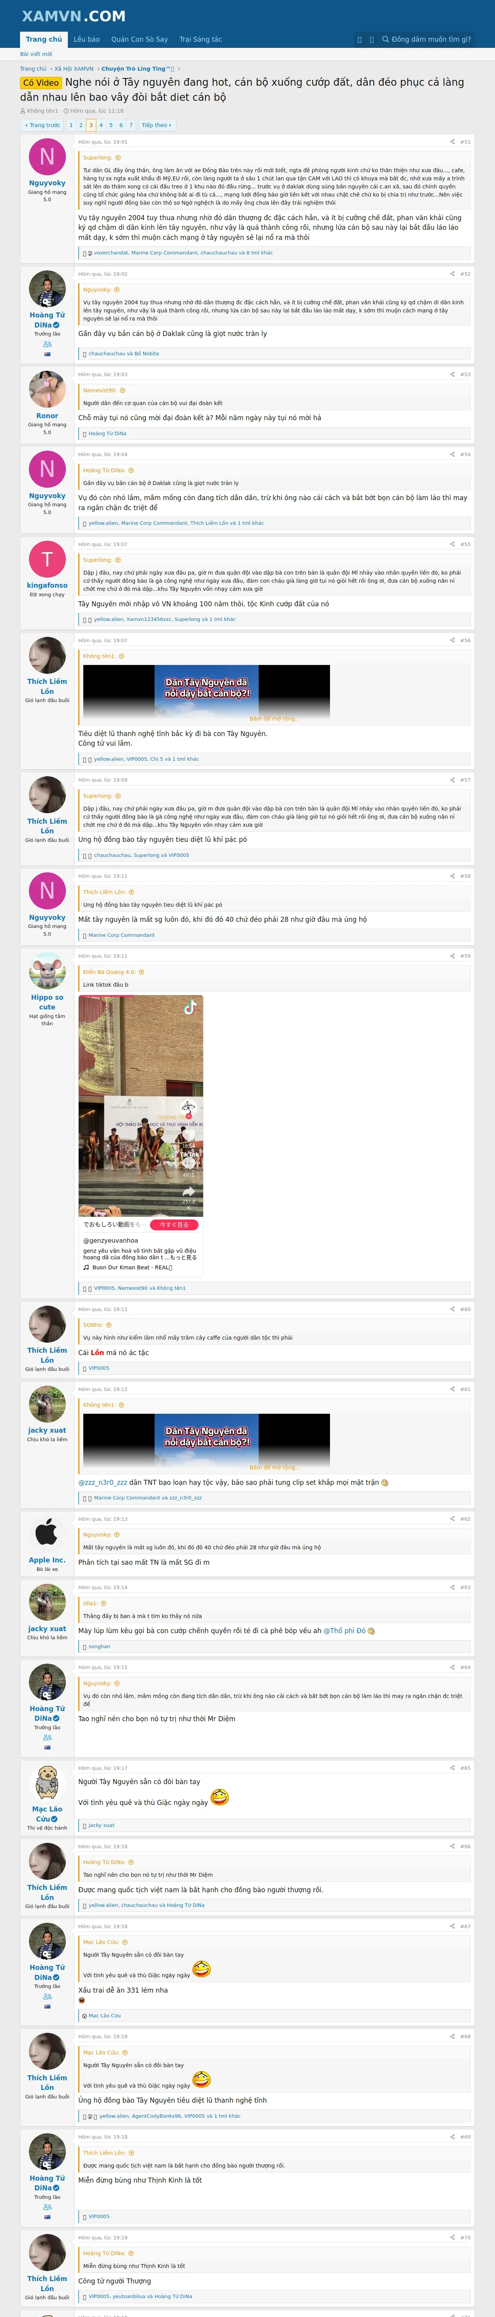The height and width of the screenshot is (2317, 495).
Task: Click share icon on post #56
Action: pyautogui.click(x=452, y=640)
